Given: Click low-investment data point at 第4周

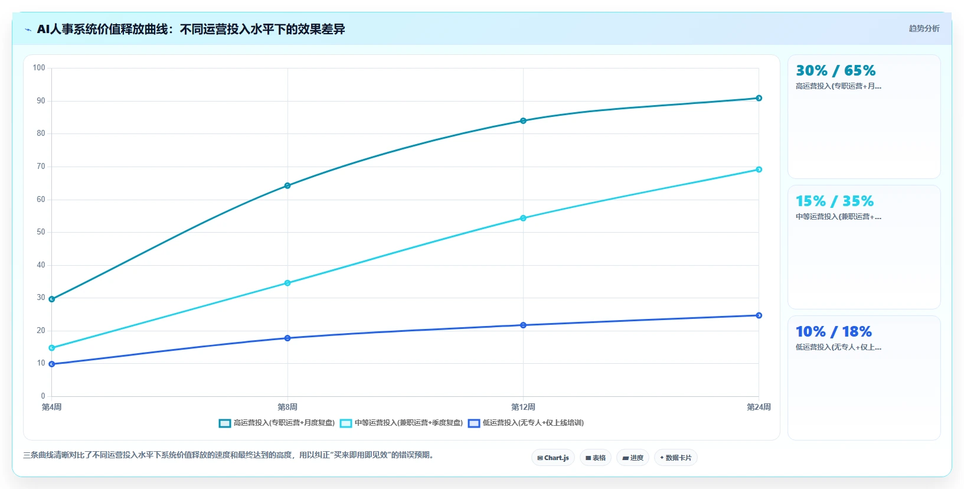Looking at the screenshot, I should pyautogui.click(x=52, y=364).
